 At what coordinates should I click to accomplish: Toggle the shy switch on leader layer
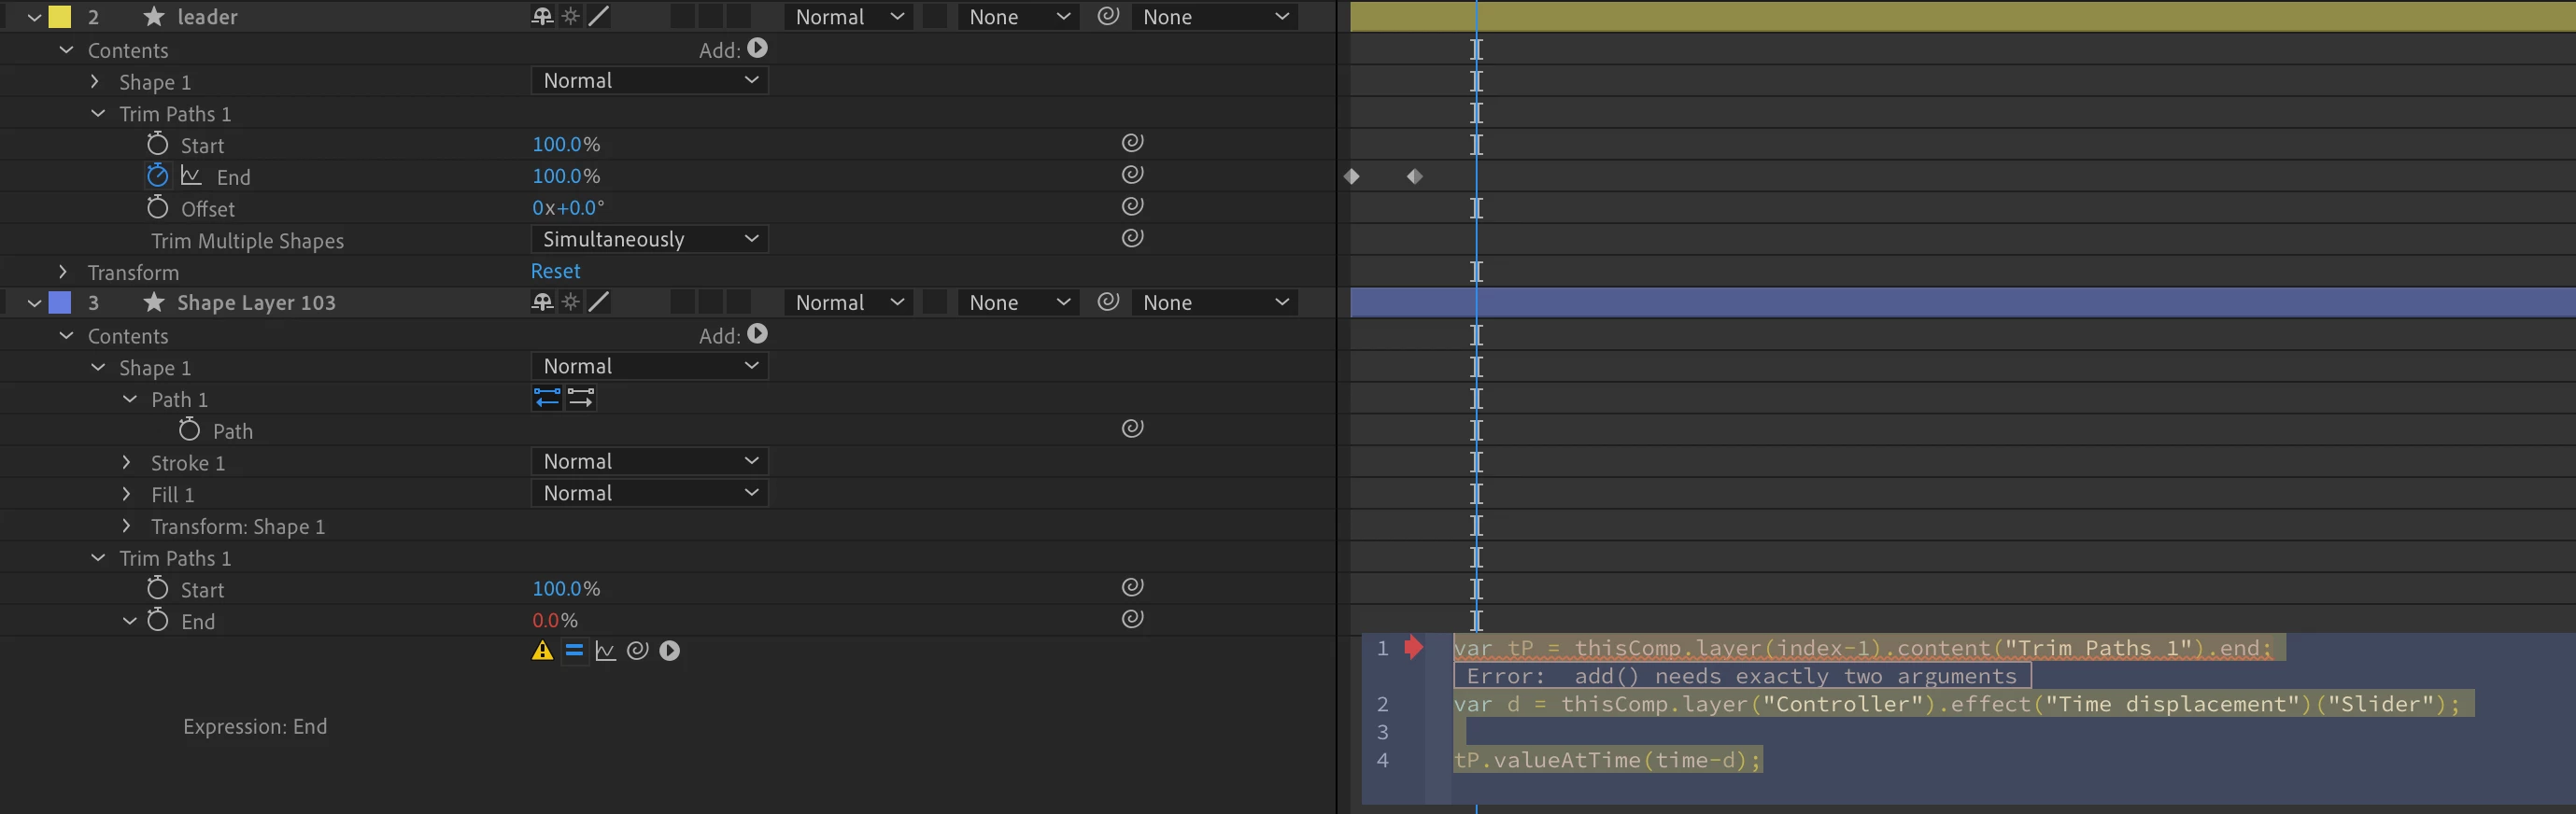point(542,16)
